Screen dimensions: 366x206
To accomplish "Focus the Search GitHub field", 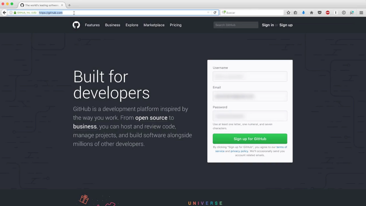I will coord(236,25).
